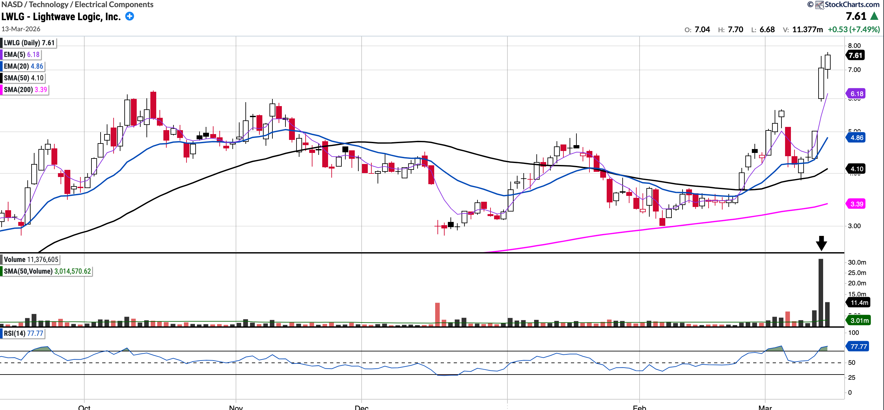This screenshot has height=410, width=884.
Task: Click the Electrical Components breadcrumb text
Action: click(114, 5)
